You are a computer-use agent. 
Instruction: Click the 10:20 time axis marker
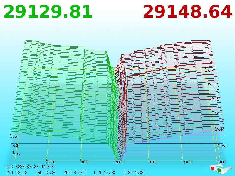coord(215,98)
